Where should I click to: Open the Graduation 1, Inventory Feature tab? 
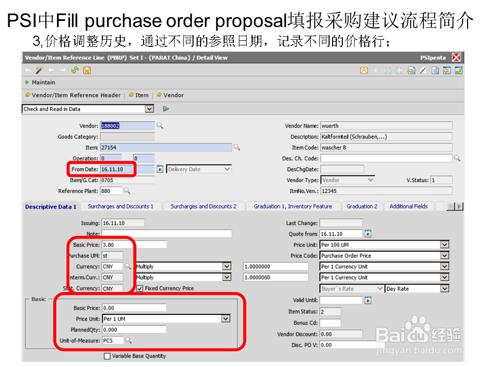coord(293,206)
